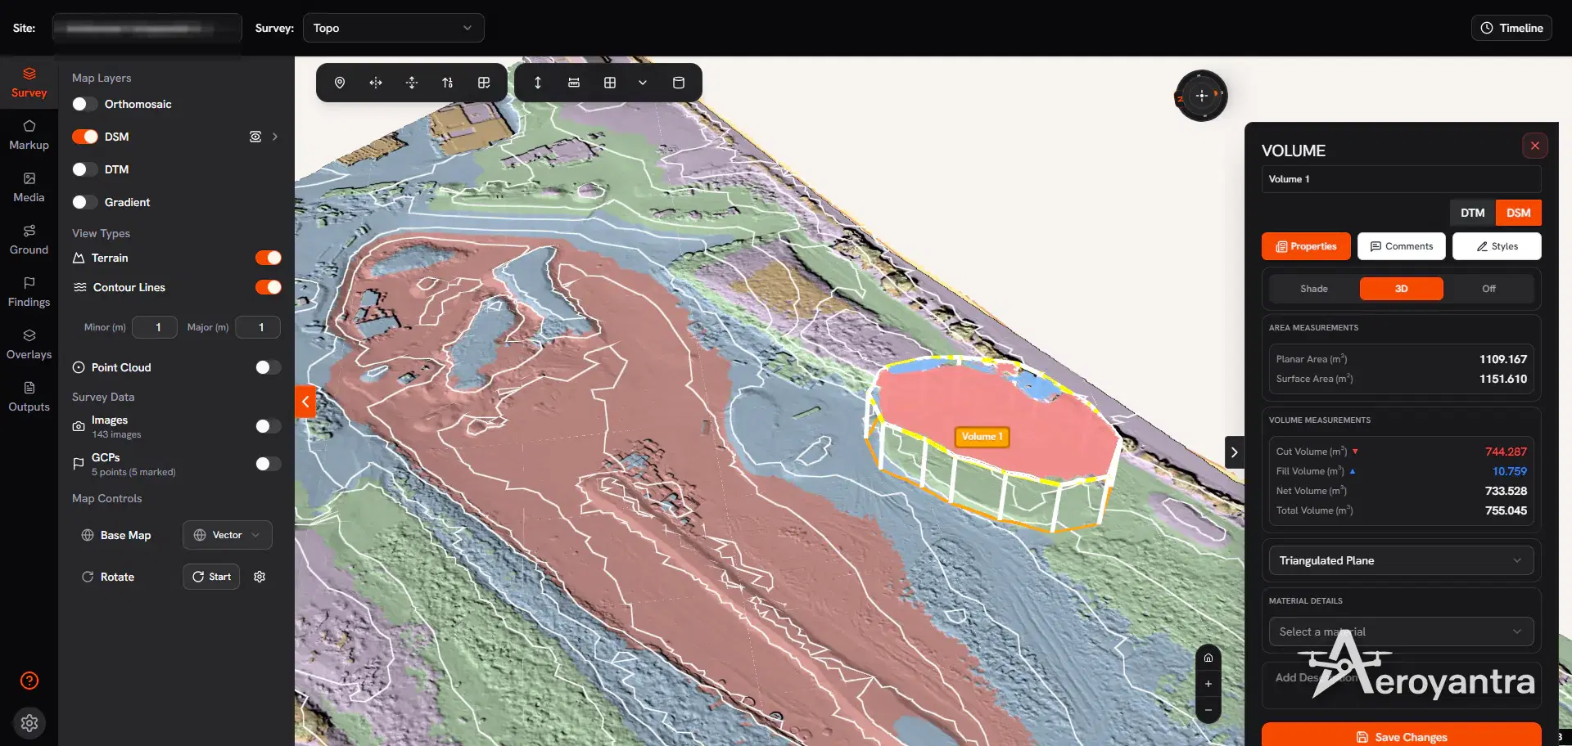This screenshot has width=1572, height=746.
Task: Switch volume base to DTM
Action: coord(1473,213)
